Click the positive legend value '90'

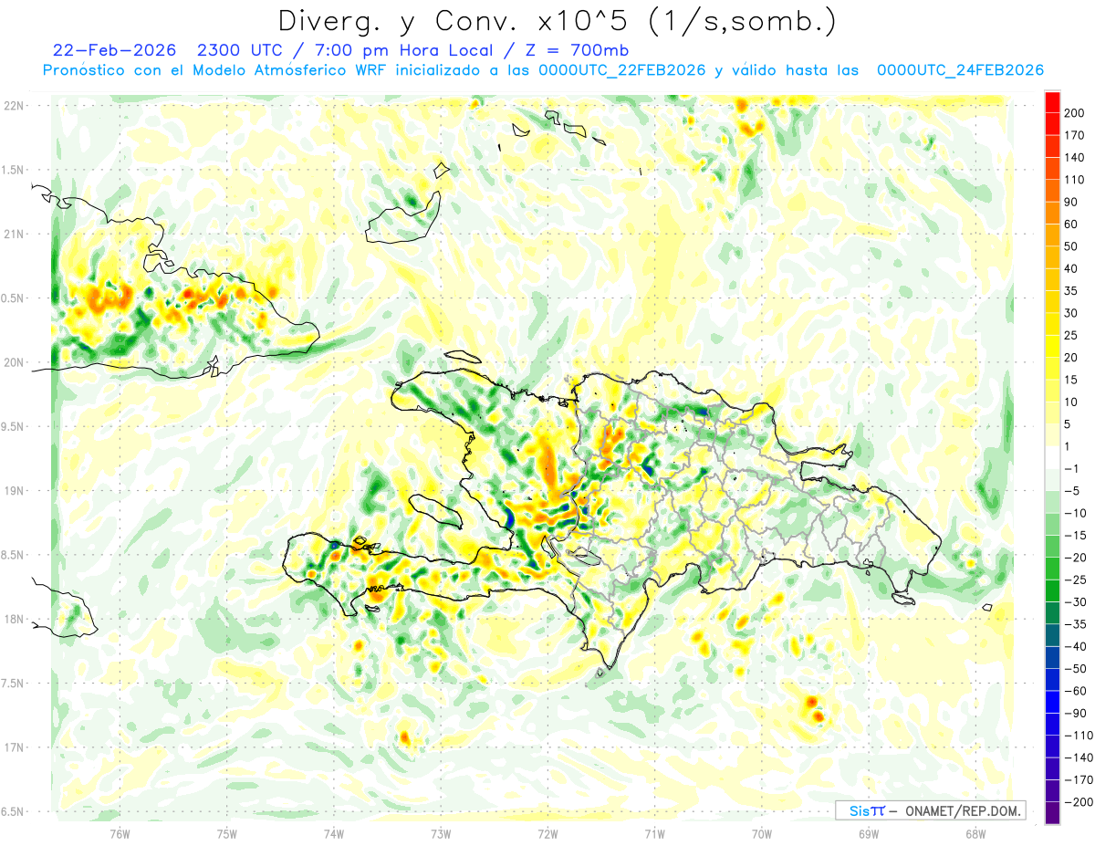point(1071,202)
